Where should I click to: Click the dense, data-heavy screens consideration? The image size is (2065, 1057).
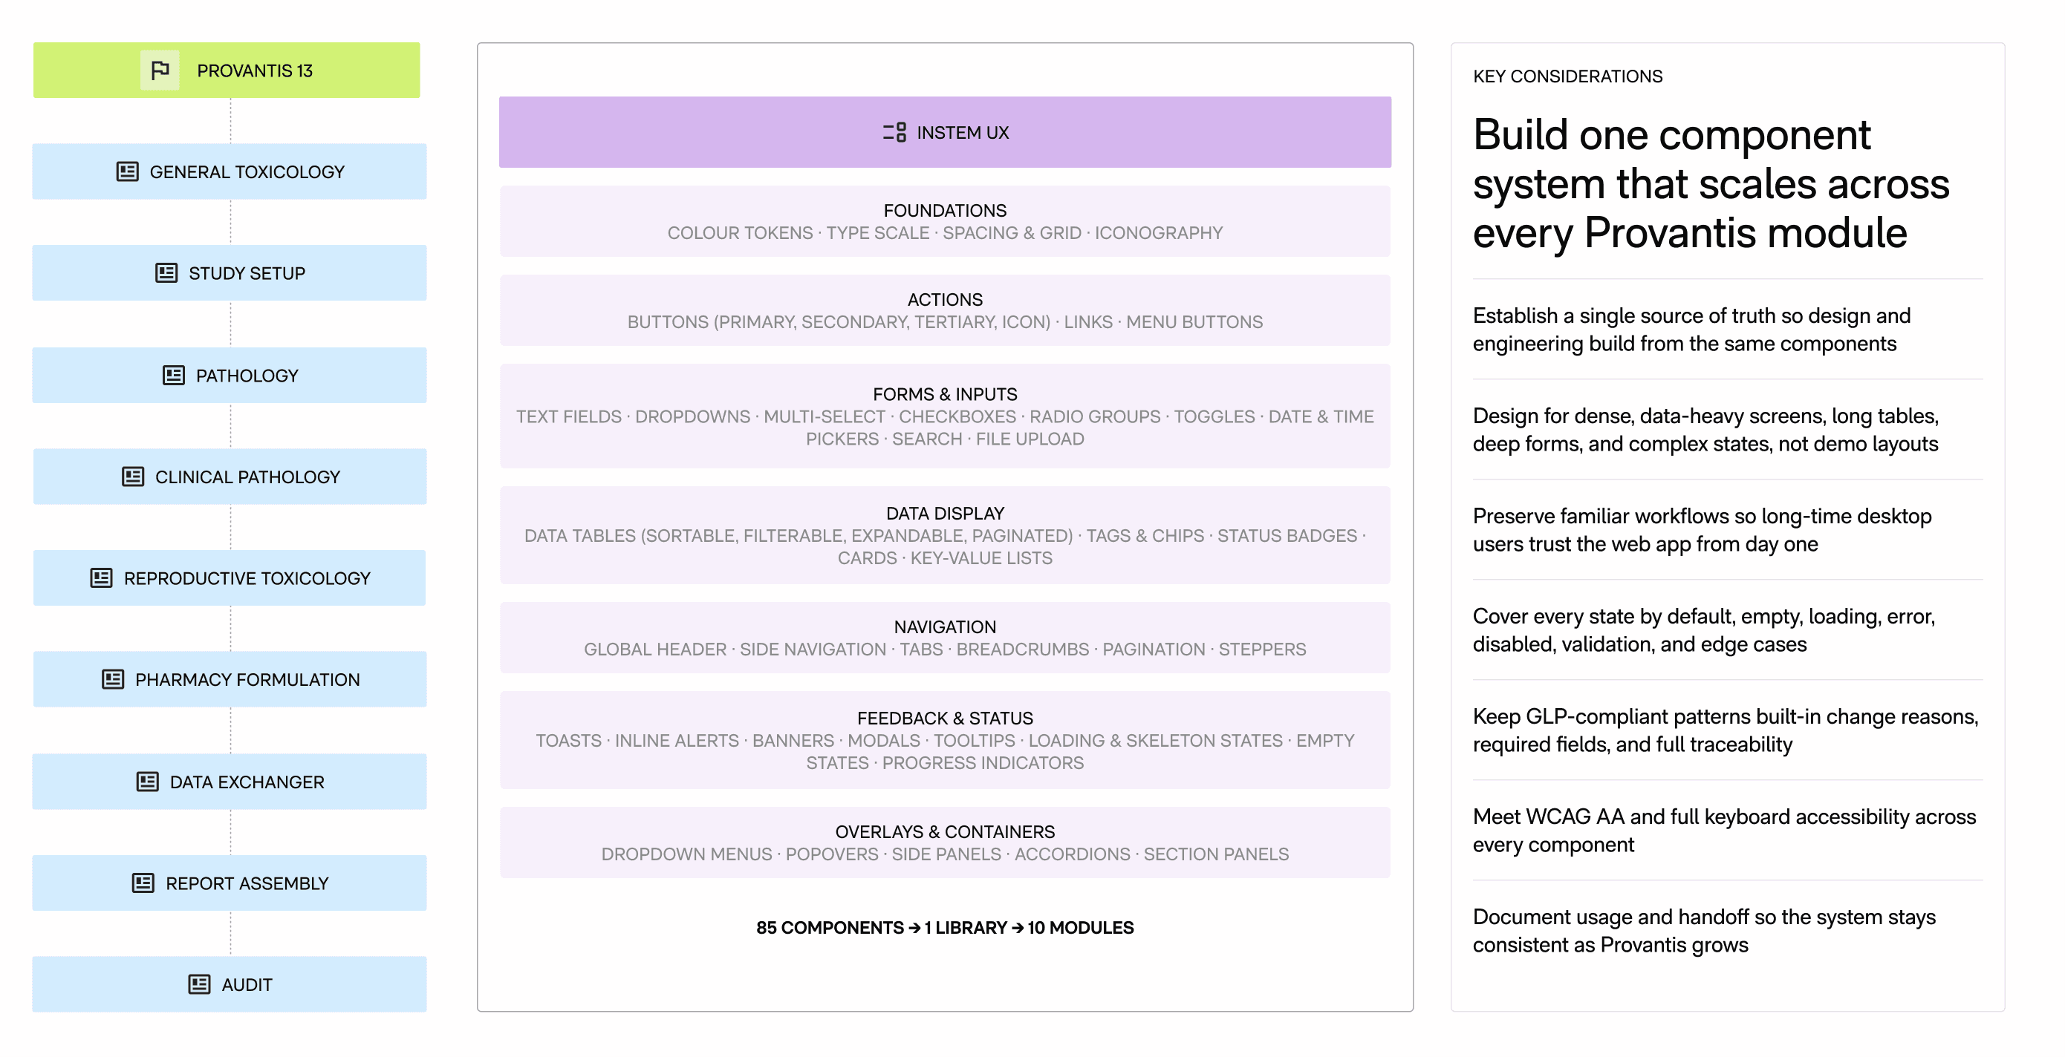pos(1705,429)
